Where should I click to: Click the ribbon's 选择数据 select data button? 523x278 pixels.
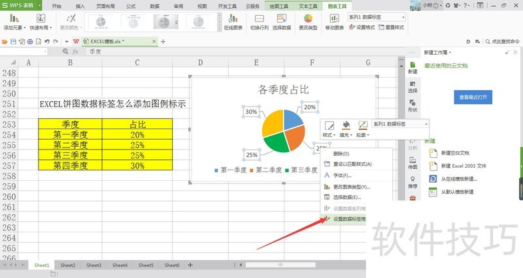(x=282, y=22)
